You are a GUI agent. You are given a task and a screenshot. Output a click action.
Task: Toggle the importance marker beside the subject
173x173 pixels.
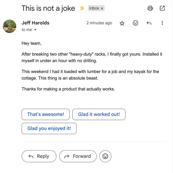click(82, 8)
